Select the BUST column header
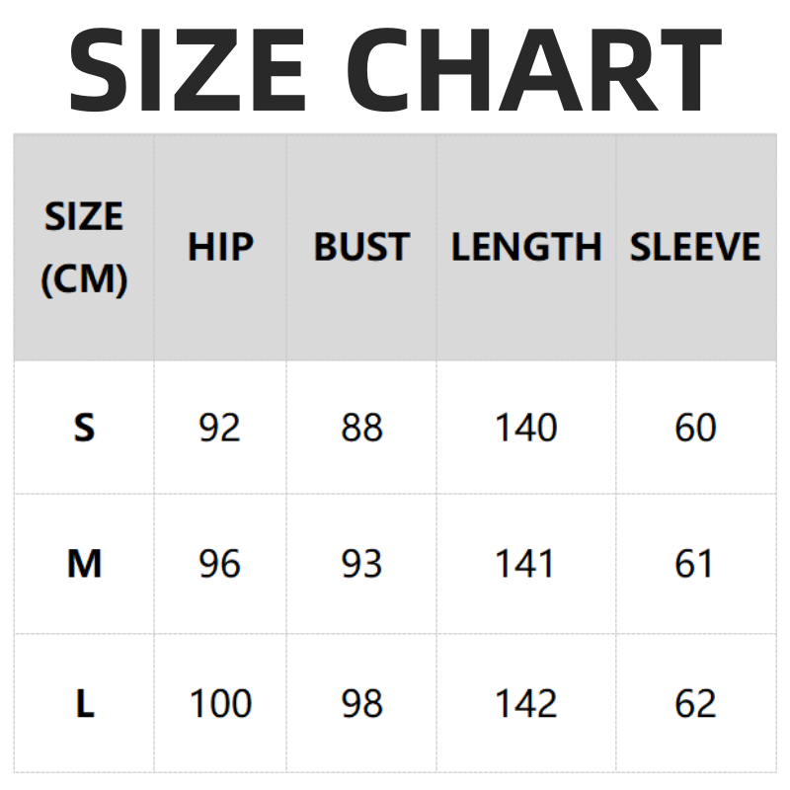This screenshot has height=790, width=790. (361, 248)
